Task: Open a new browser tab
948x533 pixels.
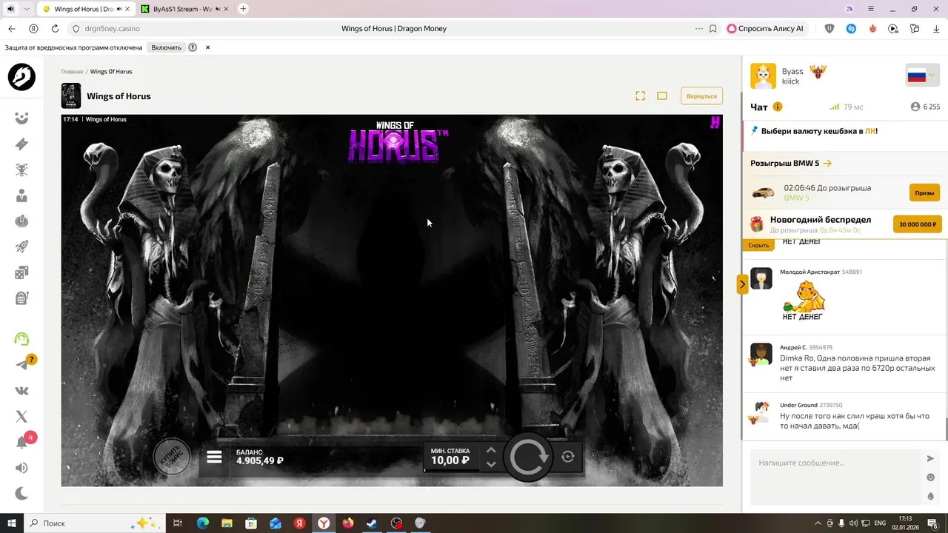Action: 243,9
